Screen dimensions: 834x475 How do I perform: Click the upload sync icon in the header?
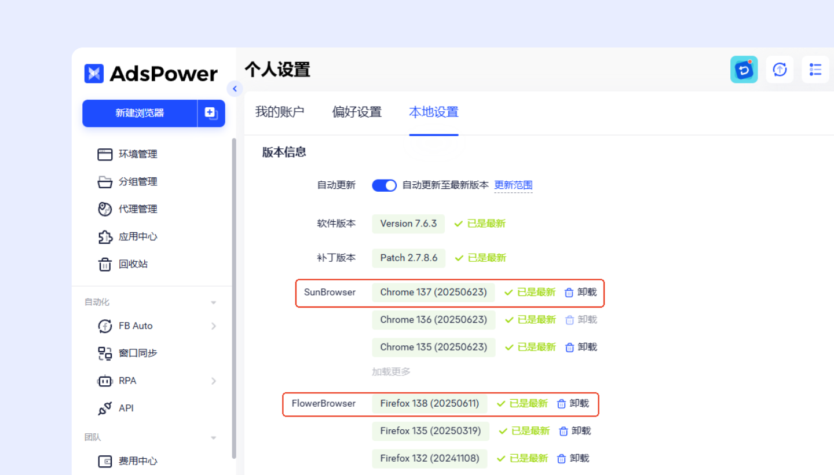click(780, 70)
